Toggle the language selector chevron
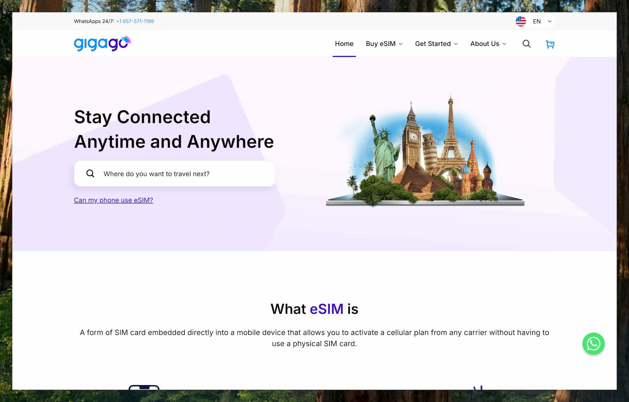Viewport: 629px width, 402px height. 550,21
